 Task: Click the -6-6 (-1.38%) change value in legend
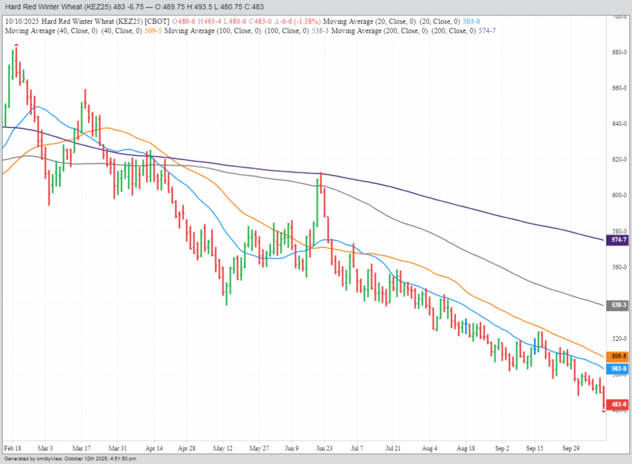pyautogui.click(x=295, y=22)
